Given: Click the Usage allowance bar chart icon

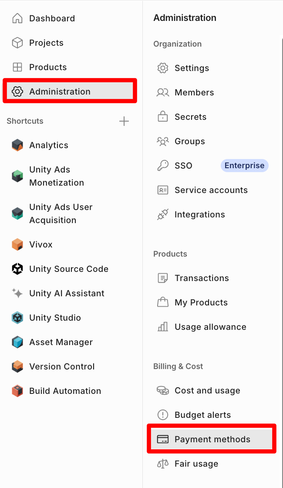Looking at the screenshot, I should pyautogui.click(x=163, y=327).
